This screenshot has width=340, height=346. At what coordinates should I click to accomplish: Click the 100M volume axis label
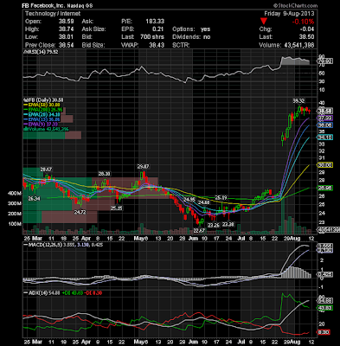(16, 224)
